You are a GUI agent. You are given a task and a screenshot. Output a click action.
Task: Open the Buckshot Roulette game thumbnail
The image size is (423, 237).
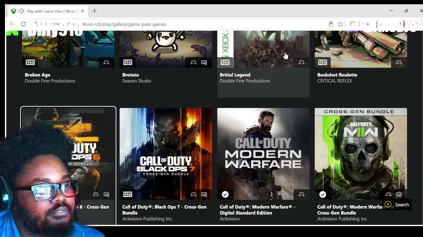point(361,49)
